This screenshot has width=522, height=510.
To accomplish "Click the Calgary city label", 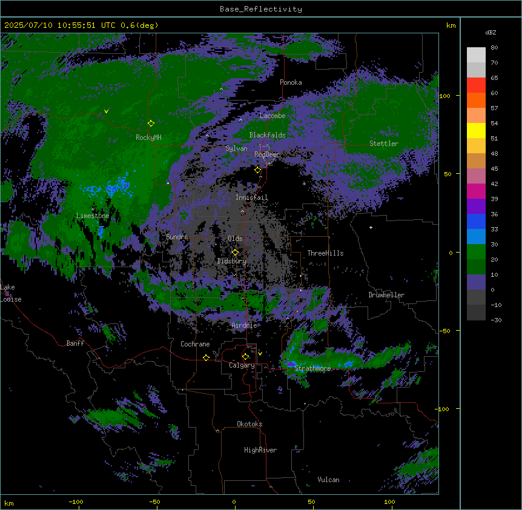I will pos(242,365).
